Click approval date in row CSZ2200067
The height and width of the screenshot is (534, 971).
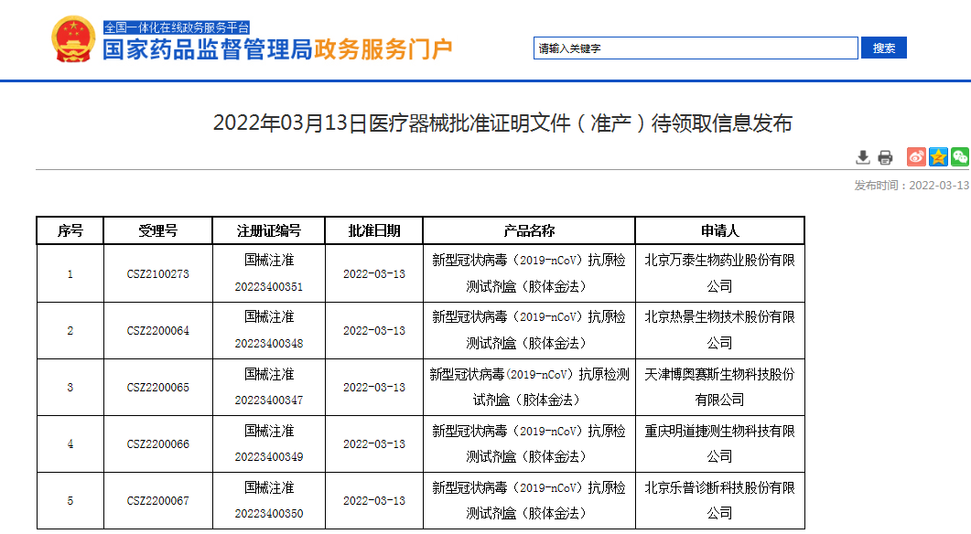coord(374,500)
